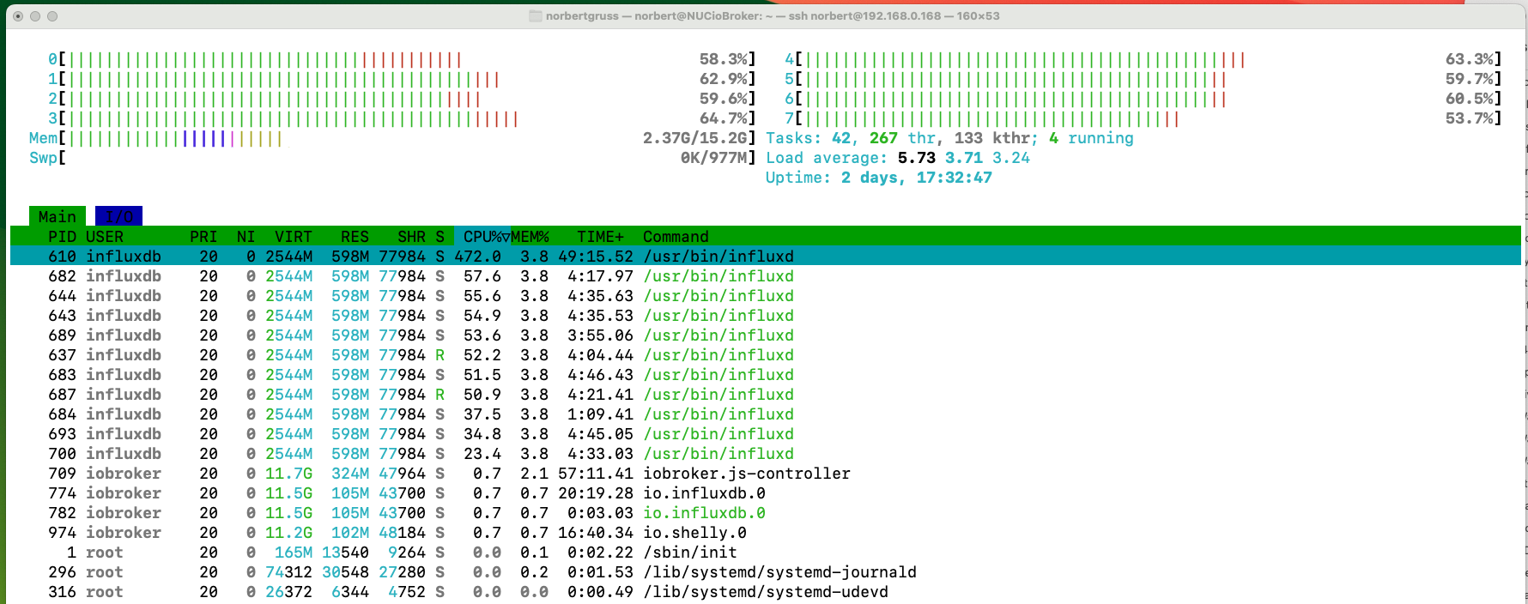Select influxdb process row PID 684
Screen dimensions: 1528x604
click(x=765, y=414)
